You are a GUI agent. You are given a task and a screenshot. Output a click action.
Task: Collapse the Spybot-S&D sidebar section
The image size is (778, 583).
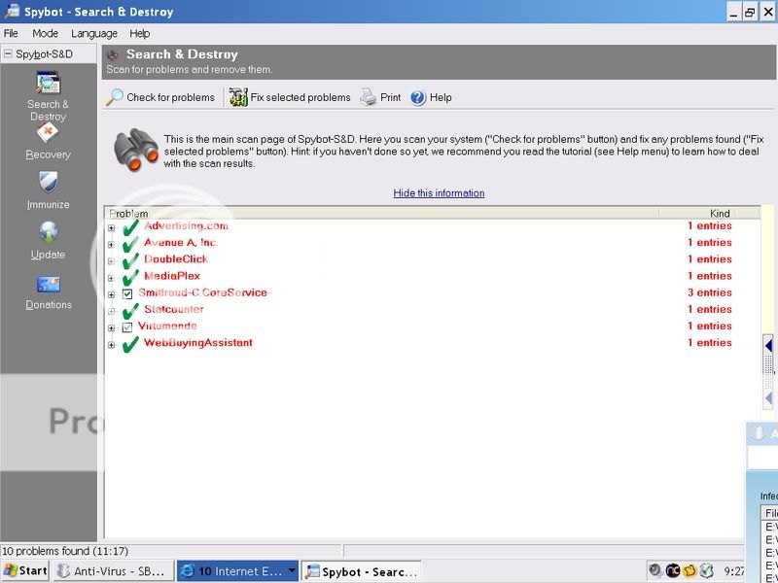click(8, 53)
